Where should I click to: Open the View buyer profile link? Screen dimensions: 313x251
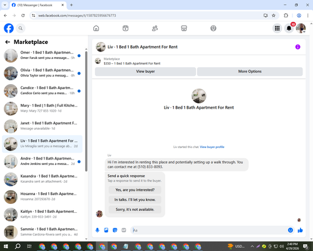click(212, 147)
